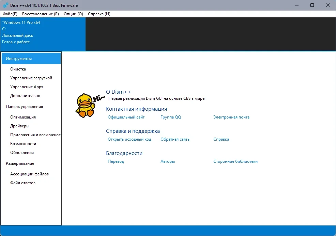Click the yellow duck mascot image
The width and height of the screenshot is (336, 236).
86,105
